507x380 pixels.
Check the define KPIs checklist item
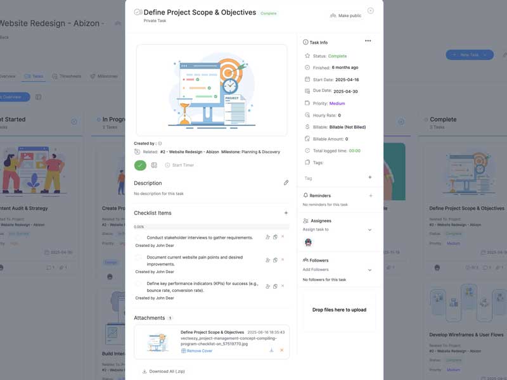[138, 284]
